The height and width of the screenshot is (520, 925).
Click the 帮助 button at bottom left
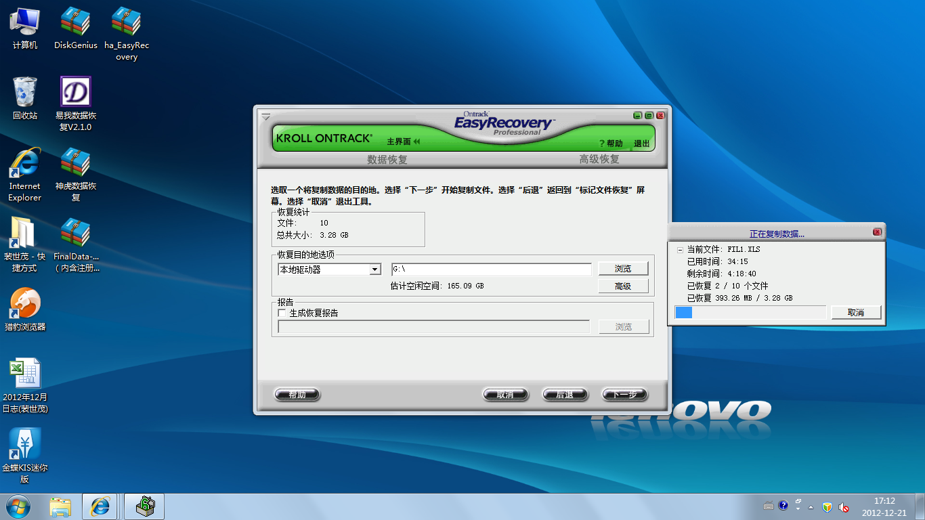(297, 395)
